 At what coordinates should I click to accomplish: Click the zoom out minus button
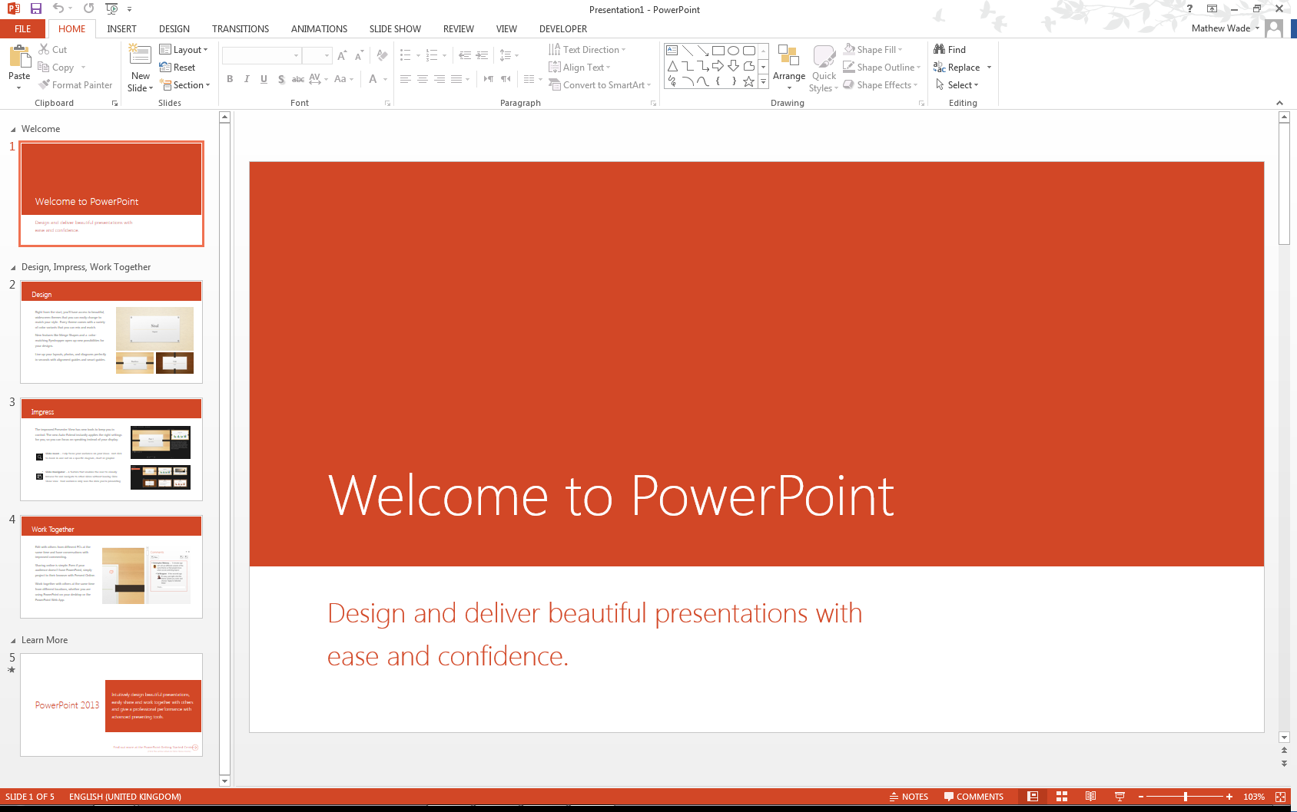pos(1141,797)
